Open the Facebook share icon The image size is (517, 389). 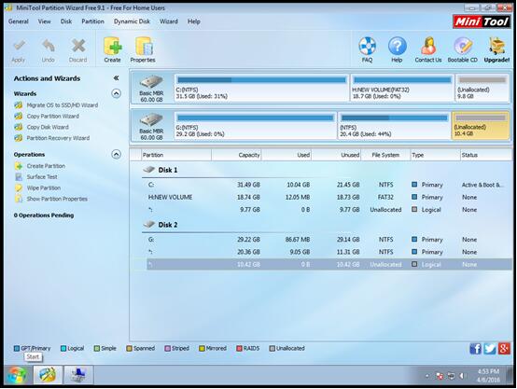pyautogui.click(x=475, y=349)
